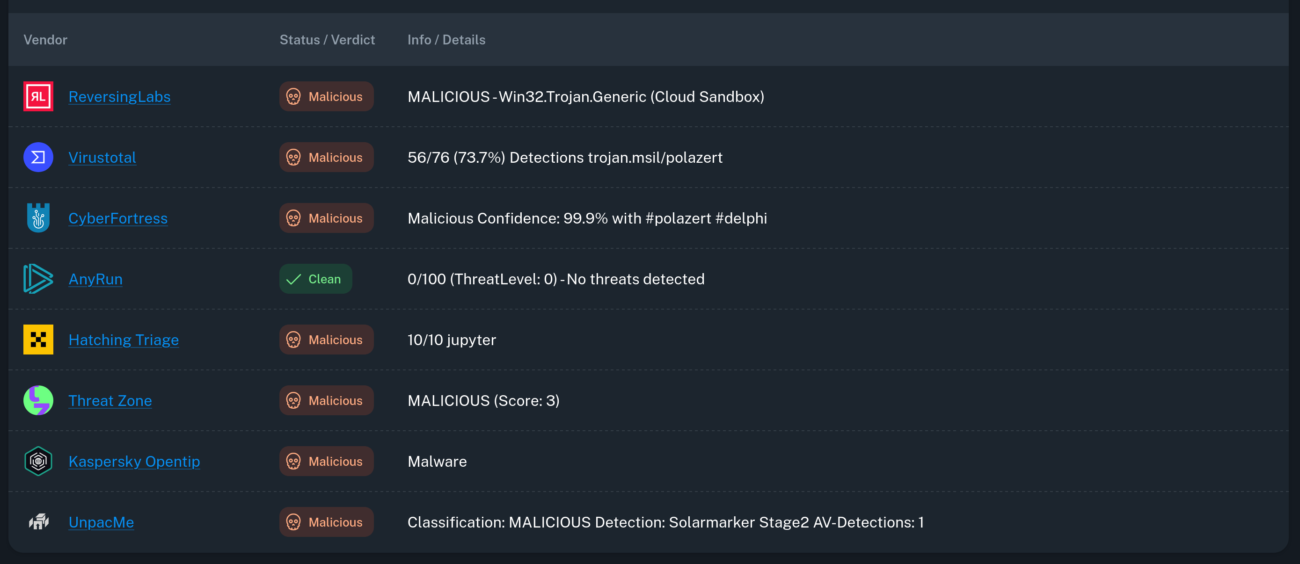Click the Status / Verdict column header
This screenshot has width=1300, height=564.
point(327,39)
